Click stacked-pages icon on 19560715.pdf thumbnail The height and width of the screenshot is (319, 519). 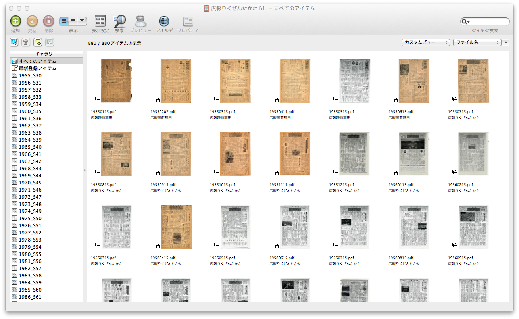click(336, 245)
